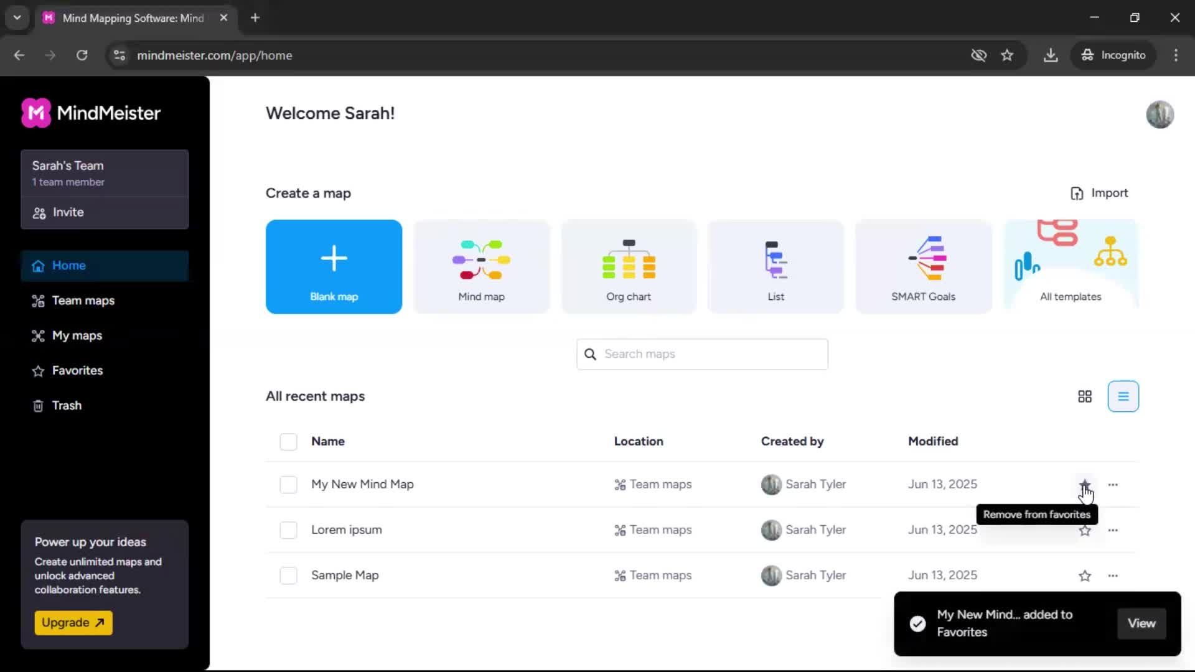
Task: Reload the current page
Action: pos(82,55)
